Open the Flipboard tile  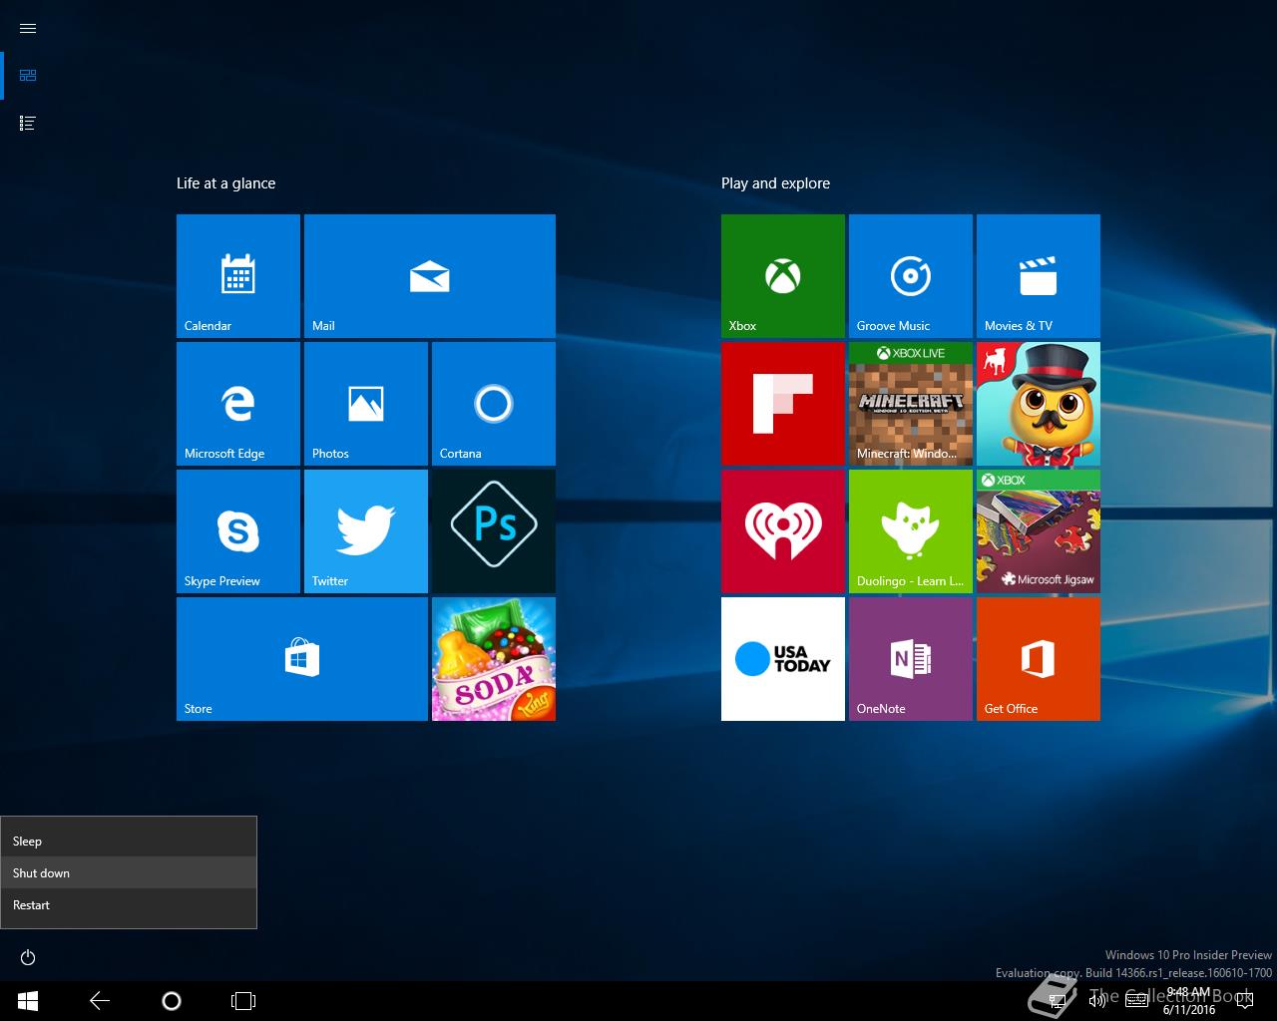[783, 404]
